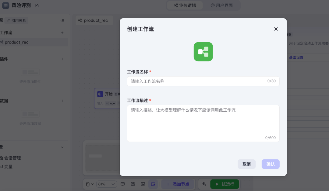Open 变量 in sidebar
Image resolution: width=329 pixels, height=191 pixels.
[x=6, y=167]
